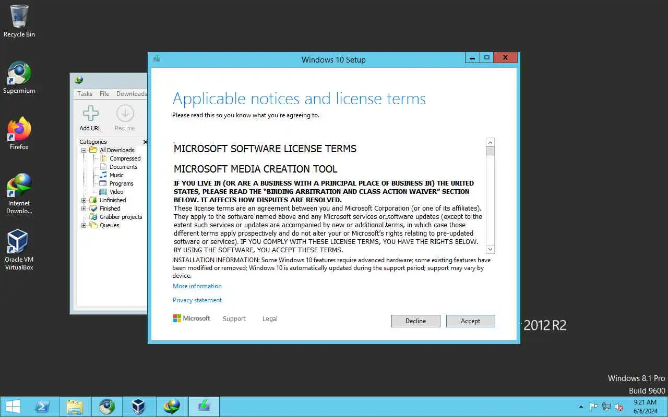The image size is (668, 417).
Task: Open VirtualBox from the taskbar
Action: point(139,407)
